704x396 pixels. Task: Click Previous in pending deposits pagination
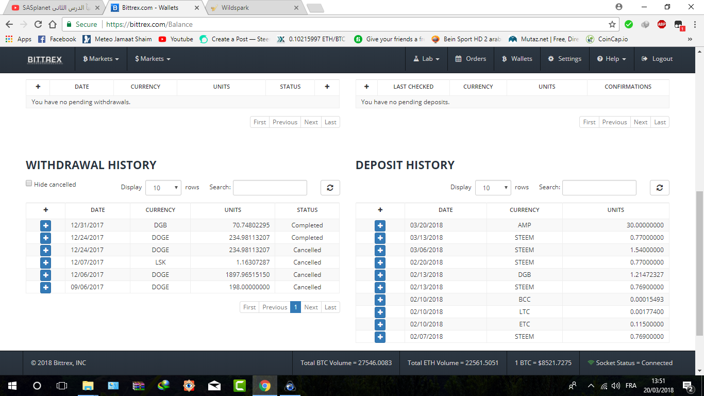tap(614, 122)
